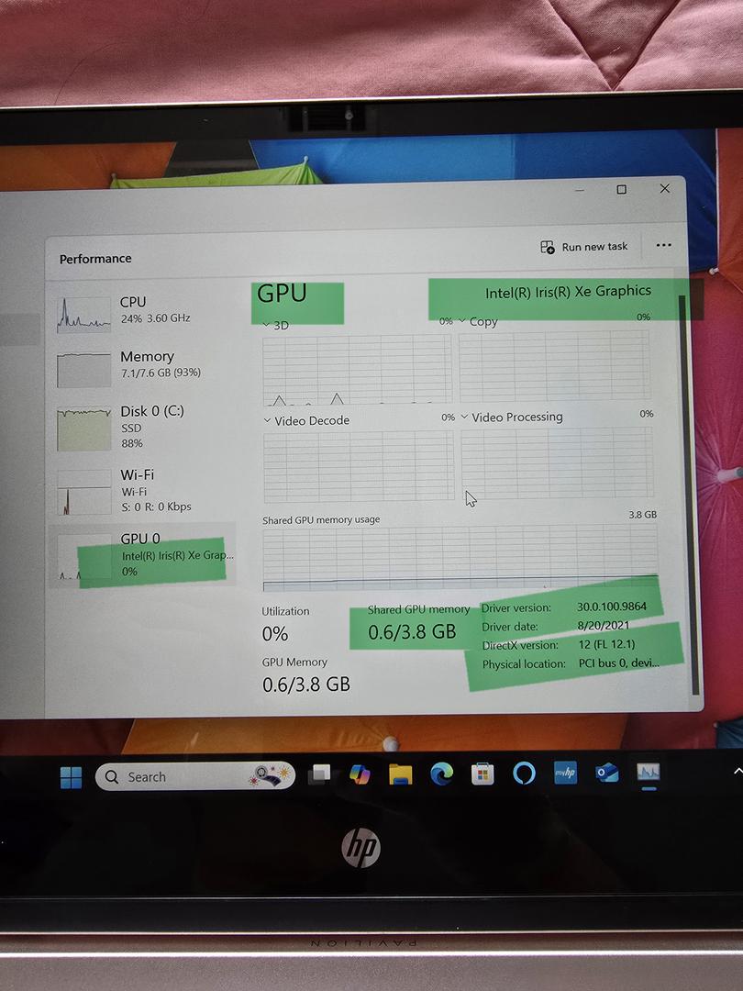Viewport: 743px width, 991px height.
Task: Click DirectX version 12 (FL 12.1)
Action: click(x=606, y=645)
